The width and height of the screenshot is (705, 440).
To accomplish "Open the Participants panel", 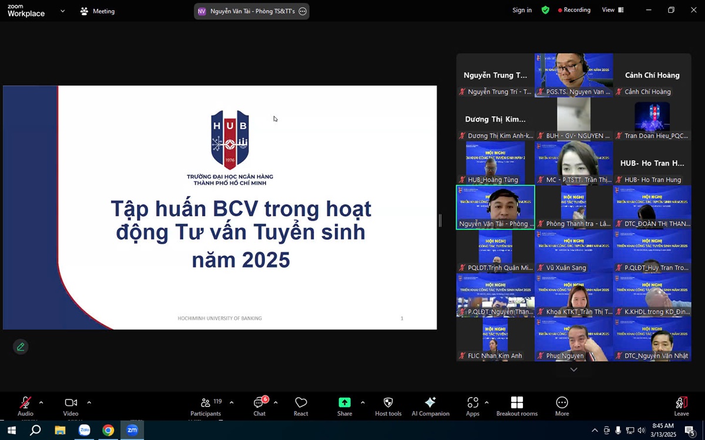I will 206,406.
